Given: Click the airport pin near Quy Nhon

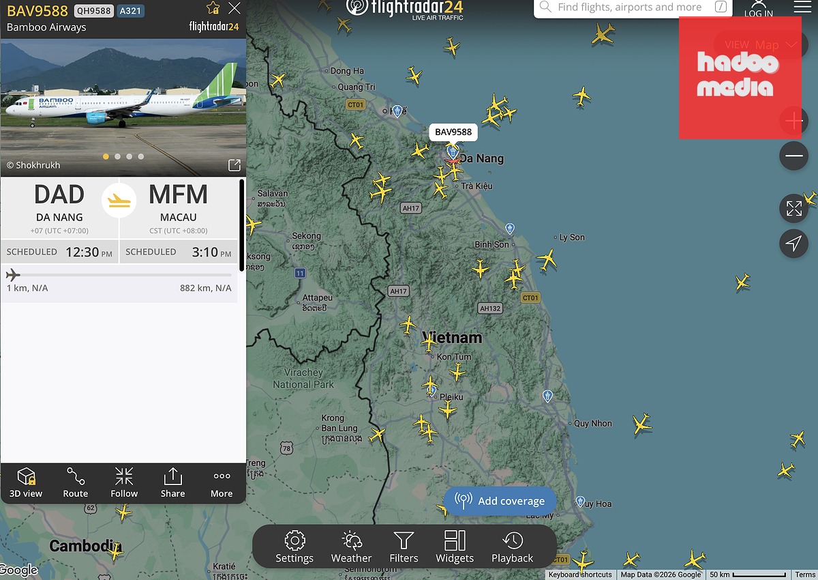Looking at the screenshot, I should 547,396.
